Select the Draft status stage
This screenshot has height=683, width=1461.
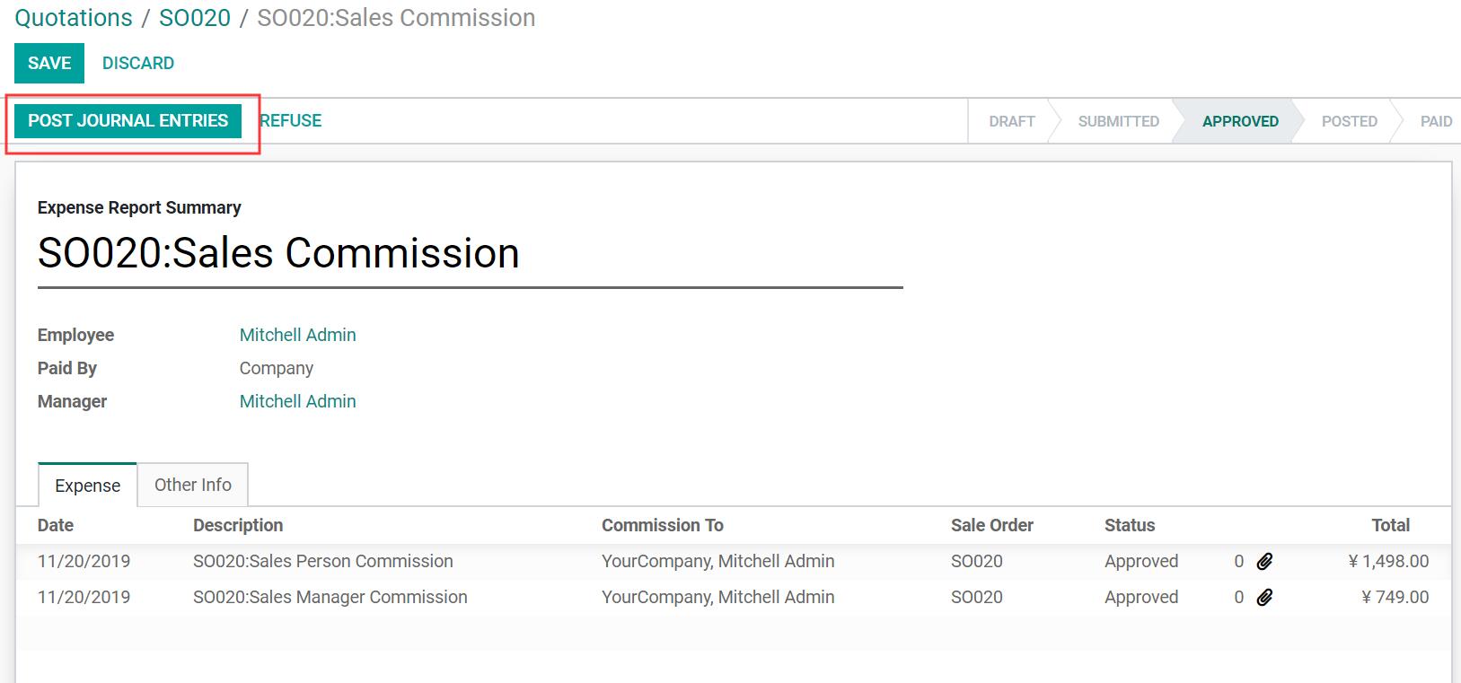coord(1012,121)
